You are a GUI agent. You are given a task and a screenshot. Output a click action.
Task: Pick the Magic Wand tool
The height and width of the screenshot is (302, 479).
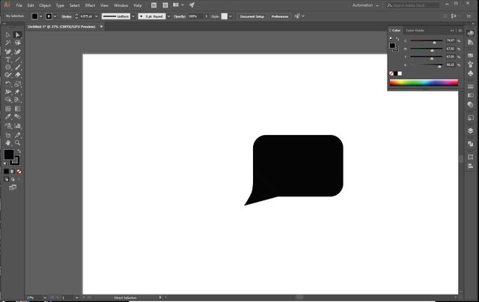[8, 43]
